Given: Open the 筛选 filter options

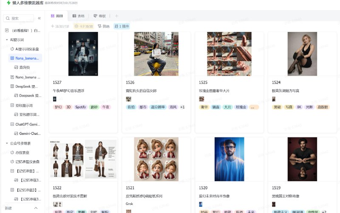Looking at the screenshot, I should click(x=104, y=26).
